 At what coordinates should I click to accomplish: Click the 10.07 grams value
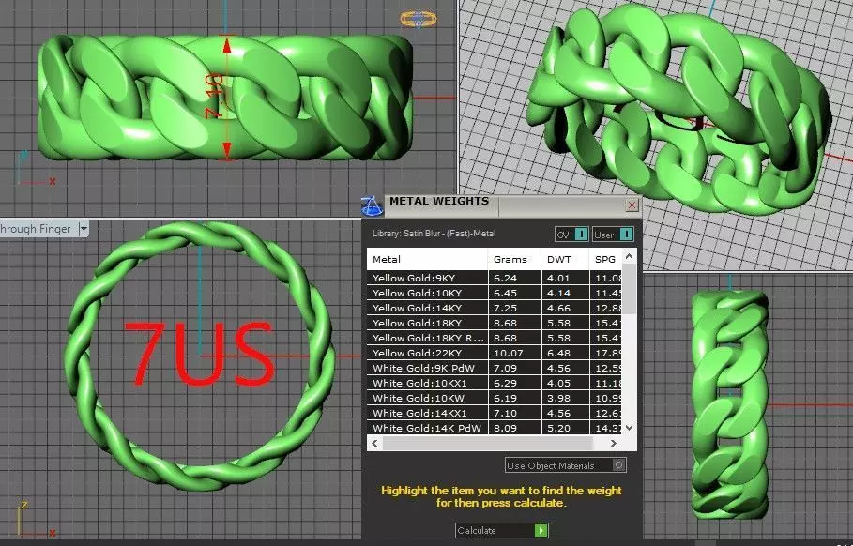point(508,353)
